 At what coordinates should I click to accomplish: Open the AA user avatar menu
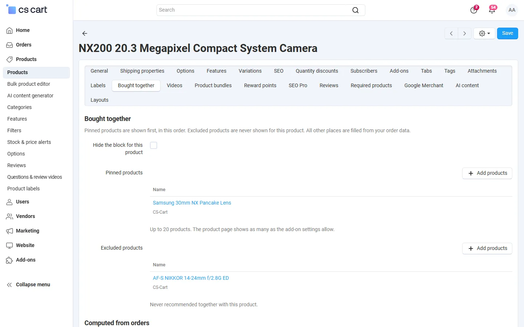512,10
